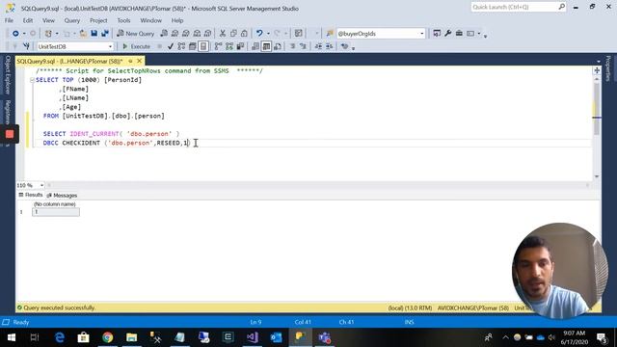Expand the Navigate Backward dropdown arrow

click(x=24, y=34)
